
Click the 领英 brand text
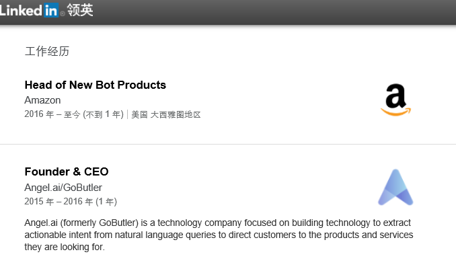click(80, 10)
